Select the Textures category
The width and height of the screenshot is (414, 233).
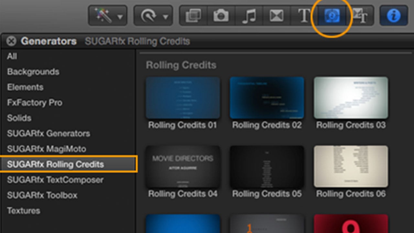point(24,211)
